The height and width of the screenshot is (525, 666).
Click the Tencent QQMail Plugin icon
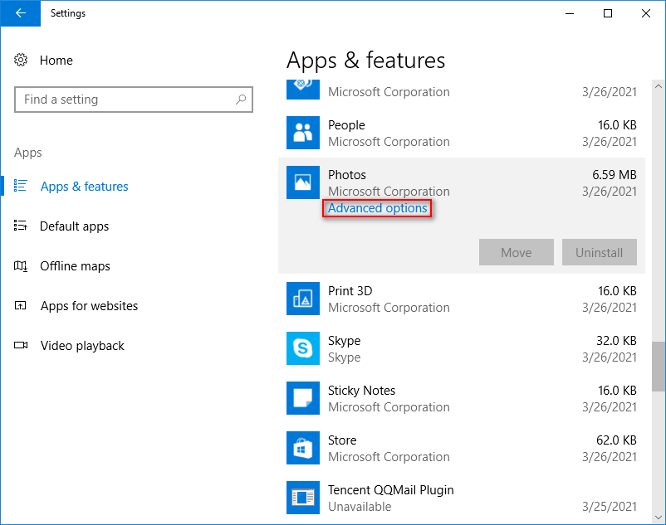[x=303, y=498]
